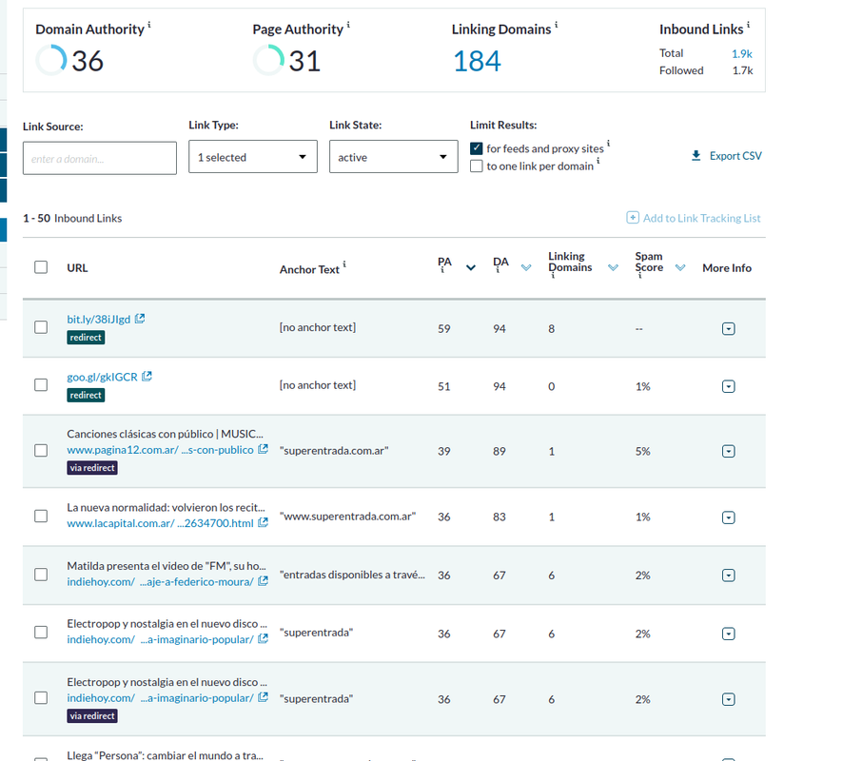
Task: Open the Link Type dropdown
Action: [253, 157]
